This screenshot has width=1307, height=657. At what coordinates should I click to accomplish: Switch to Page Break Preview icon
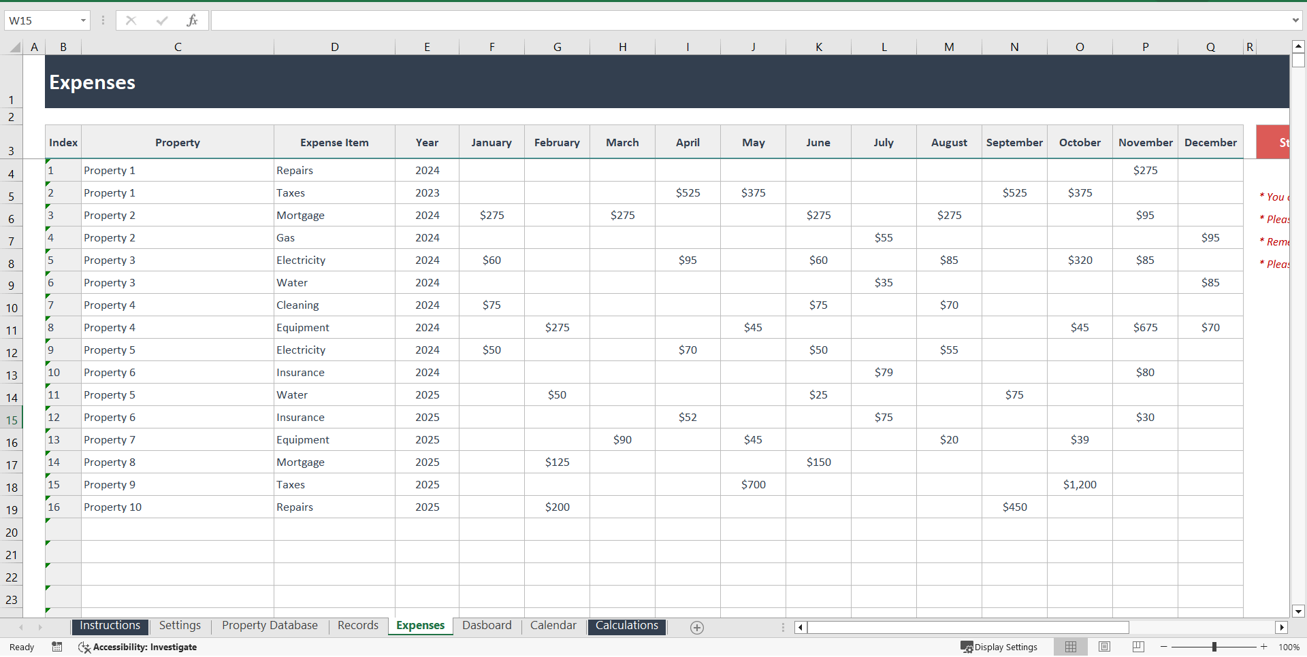[x=1138, y=647]
